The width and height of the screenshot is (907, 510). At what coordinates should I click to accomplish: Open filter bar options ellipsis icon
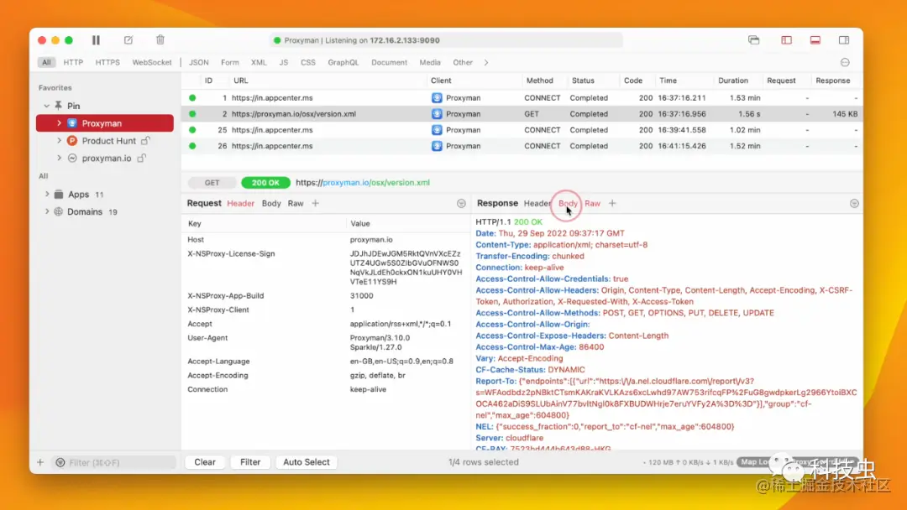[845, 62]
